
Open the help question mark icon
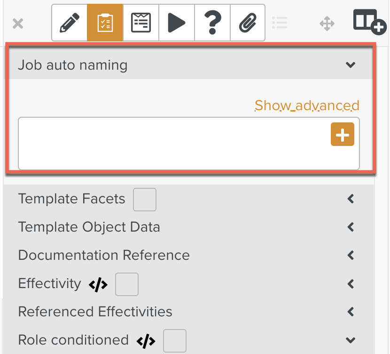[x=212, y=22]
